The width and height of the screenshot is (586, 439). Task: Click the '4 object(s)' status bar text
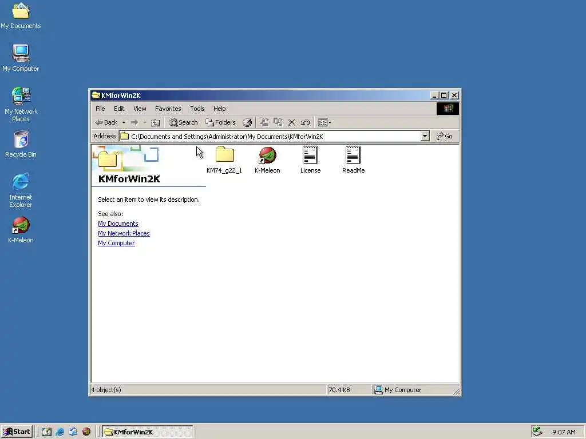coord(106,390)
